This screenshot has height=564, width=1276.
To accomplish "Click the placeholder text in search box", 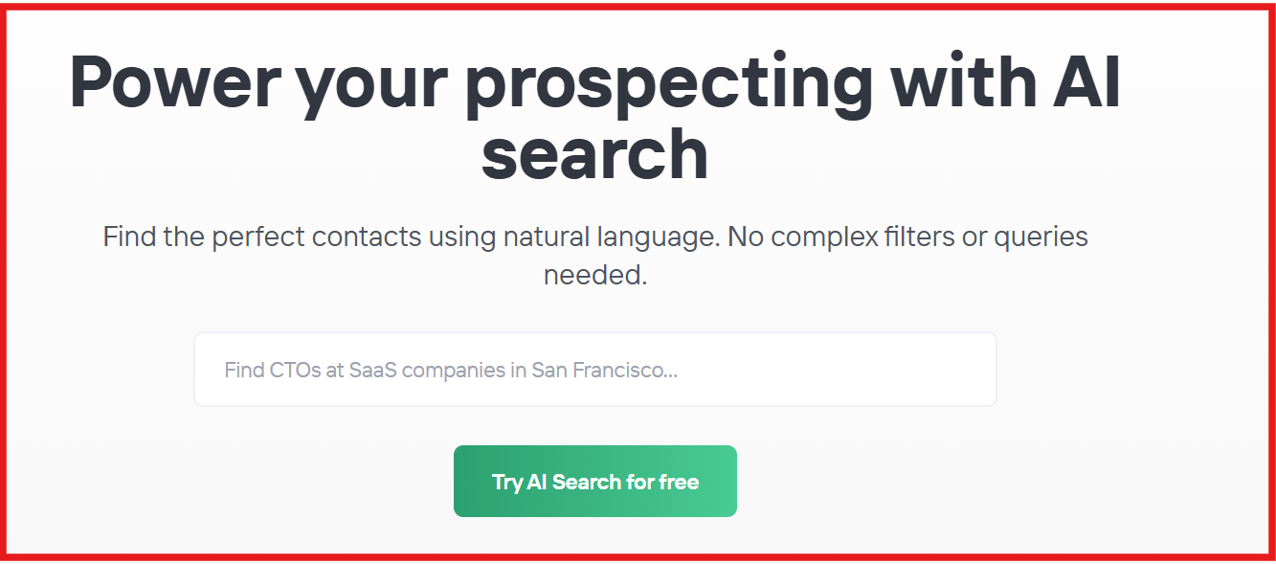I will tap(450, 370).
